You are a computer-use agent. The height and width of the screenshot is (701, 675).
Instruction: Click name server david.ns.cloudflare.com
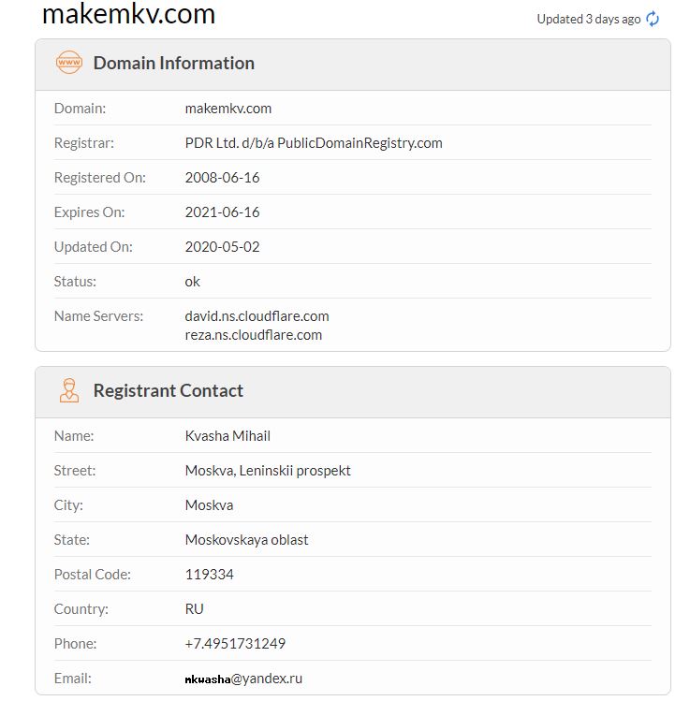tap(257, 316)
